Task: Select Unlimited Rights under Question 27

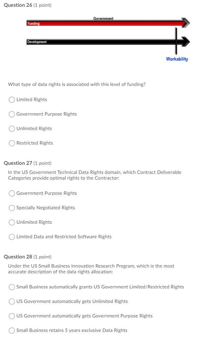Action: [12, 222]
